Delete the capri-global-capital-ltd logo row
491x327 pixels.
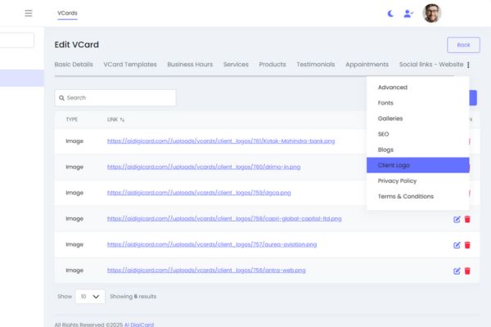tap(467, 219)
